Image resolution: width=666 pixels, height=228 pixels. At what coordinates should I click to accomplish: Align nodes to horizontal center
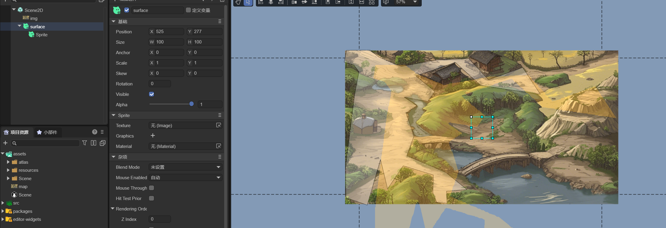click(271, 2)
